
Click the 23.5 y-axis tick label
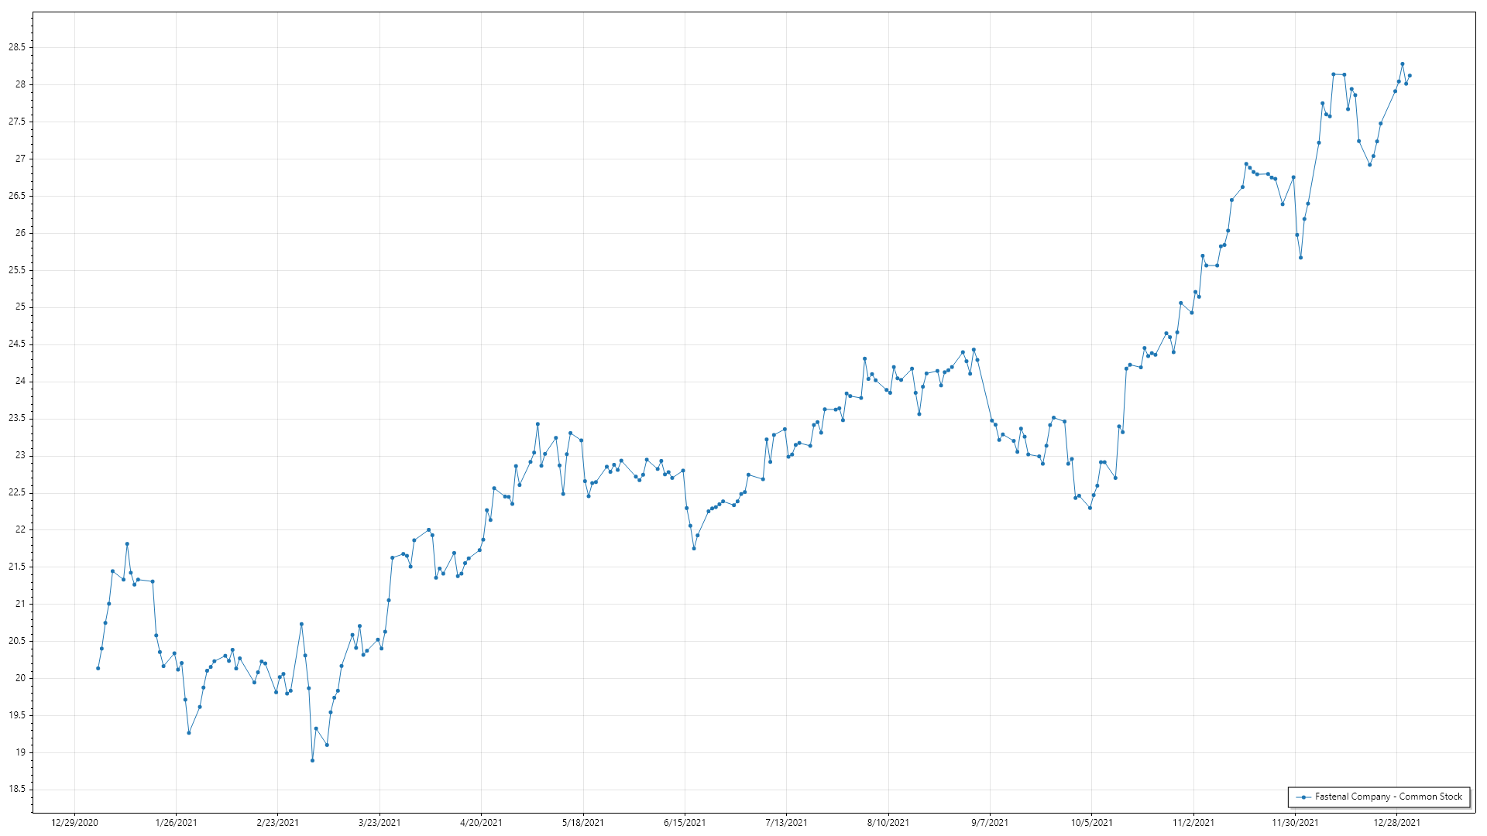[x=17, y=418]
